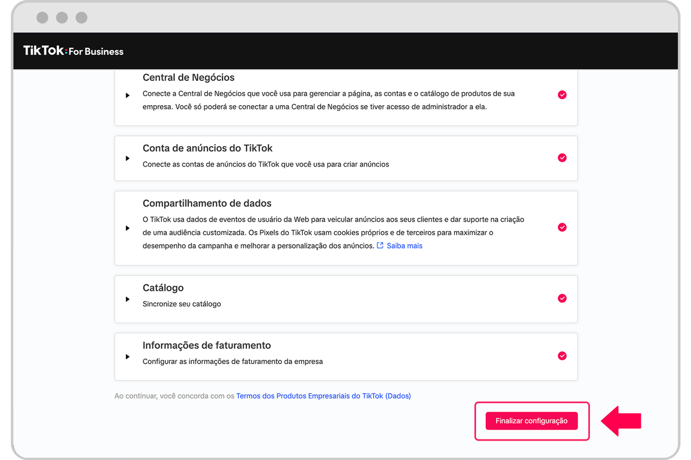Expand the Central de Negócios section
This screenshot has width=691, height=460.
click(128, 95)
